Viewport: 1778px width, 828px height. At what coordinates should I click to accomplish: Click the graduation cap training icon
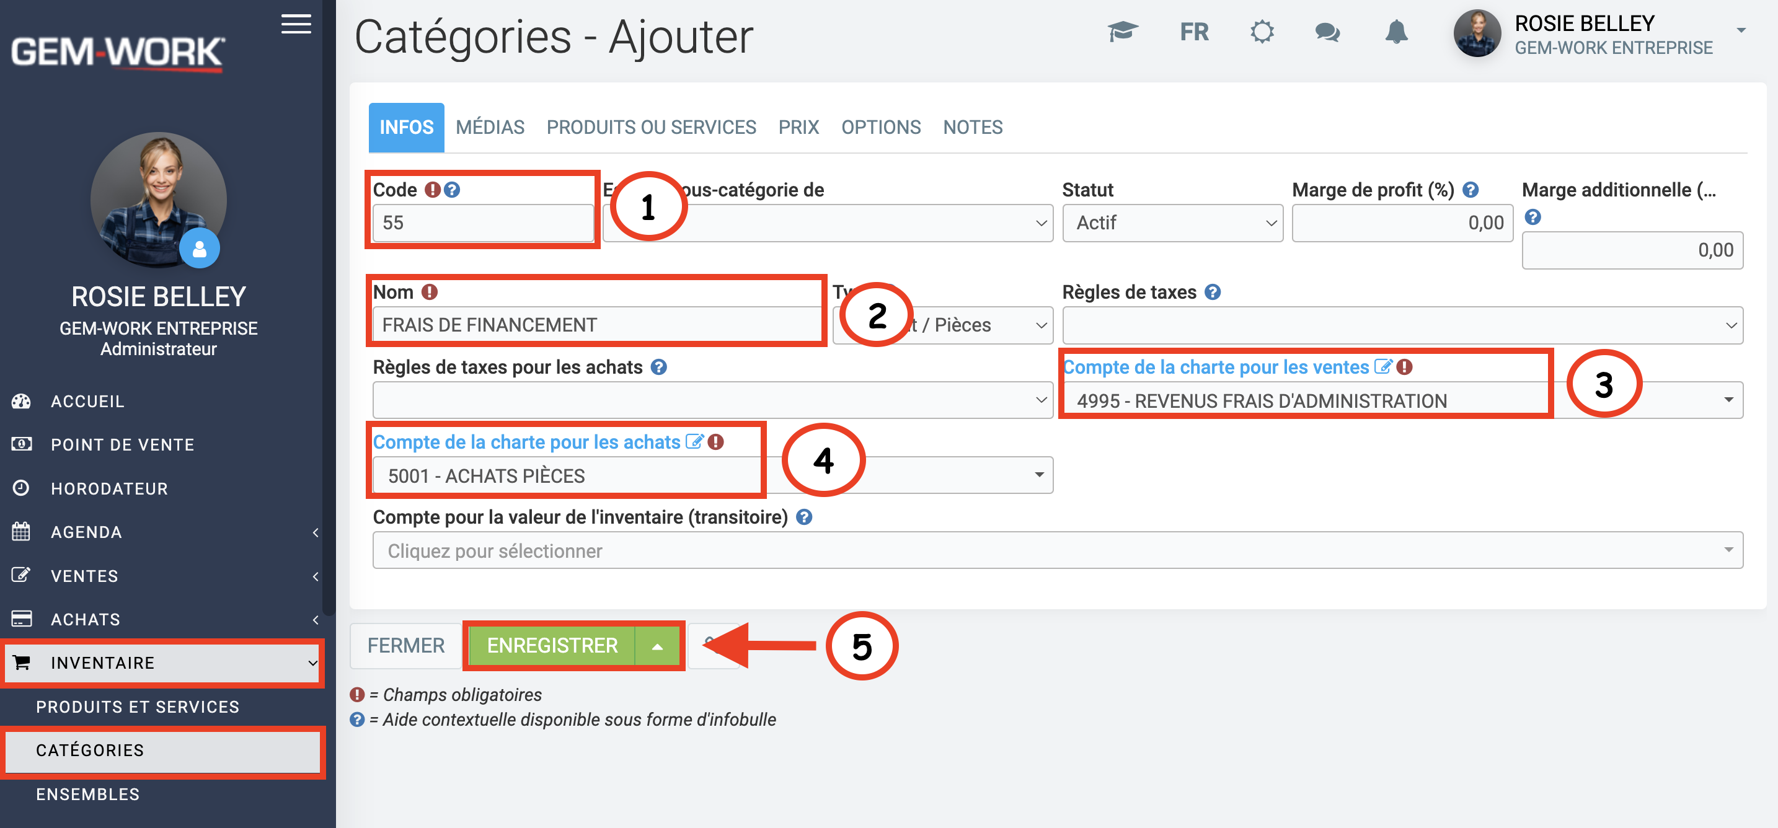point(1122,32)
